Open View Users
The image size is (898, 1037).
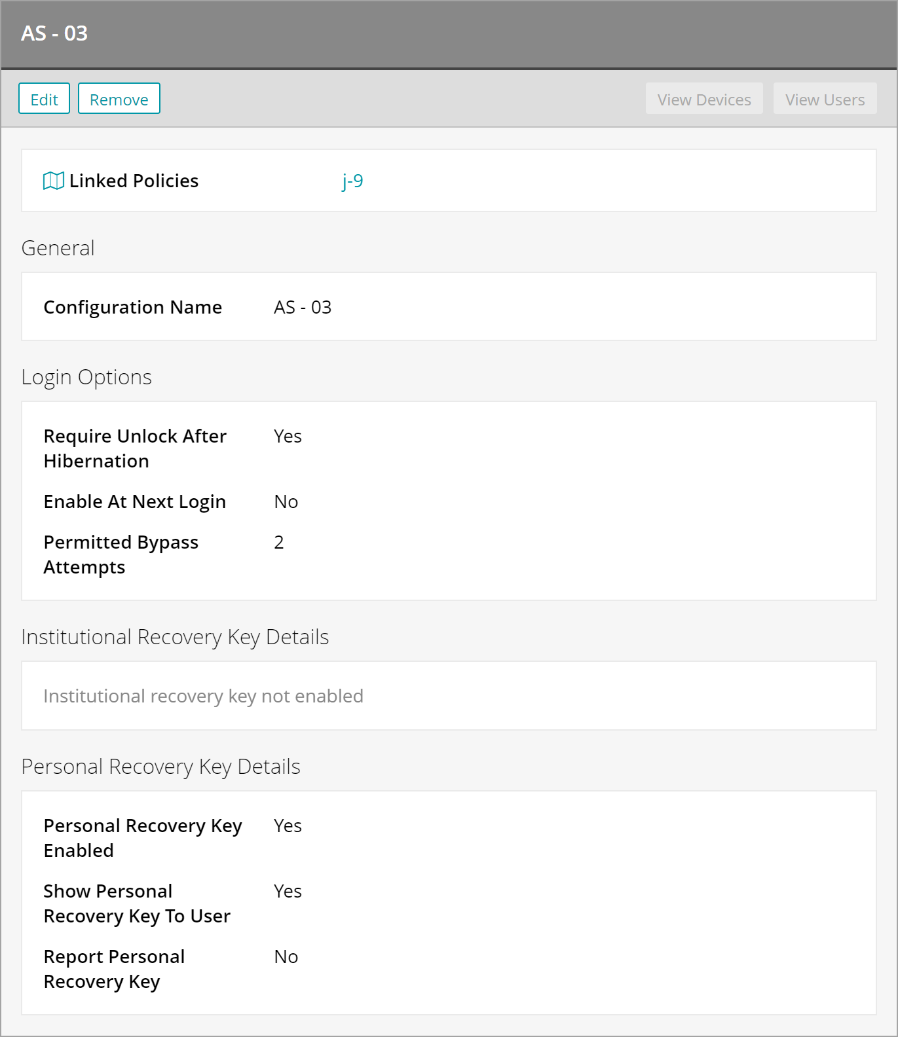(824, 99)
